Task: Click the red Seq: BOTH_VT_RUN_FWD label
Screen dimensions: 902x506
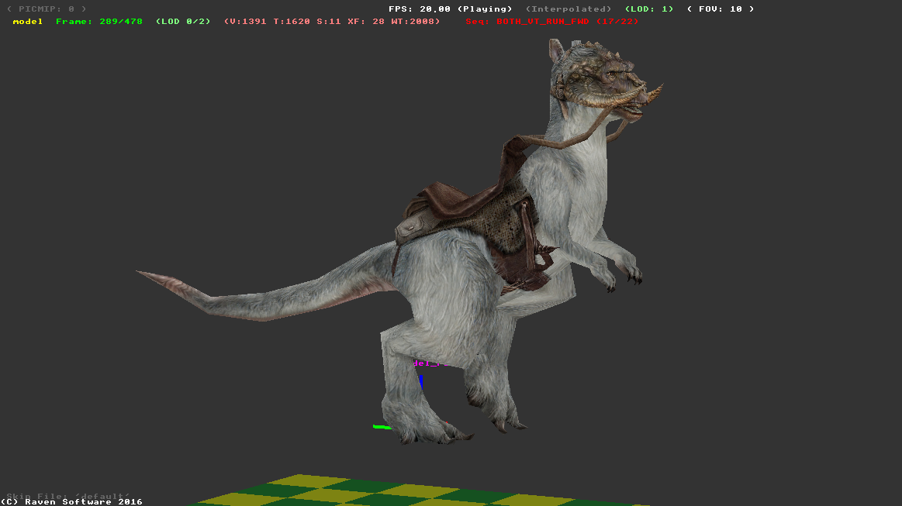Action: tap(552, 21)
